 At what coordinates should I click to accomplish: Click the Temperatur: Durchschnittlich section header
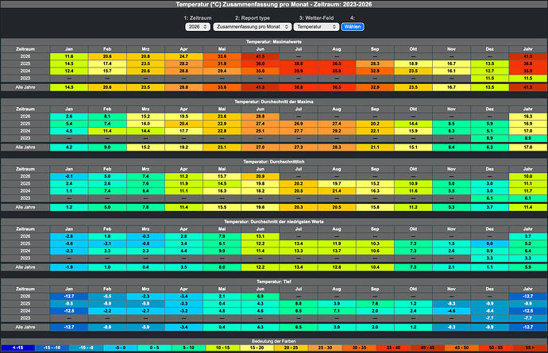point(274,162)
